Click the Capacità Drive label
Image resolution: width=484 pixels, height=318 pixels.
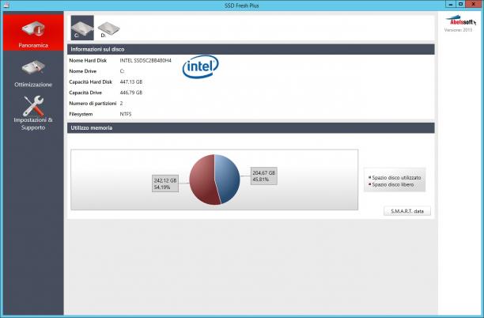(x=85, y=93)
